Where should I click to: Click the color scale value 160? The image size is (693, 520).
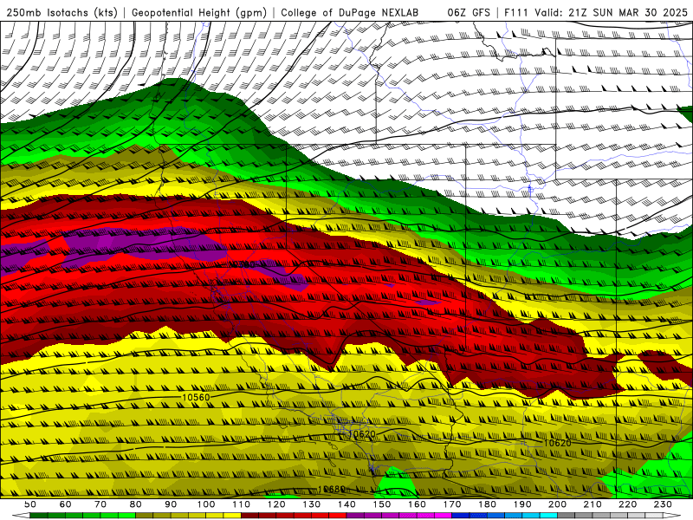pyautogui.click(x=417, y=504)
